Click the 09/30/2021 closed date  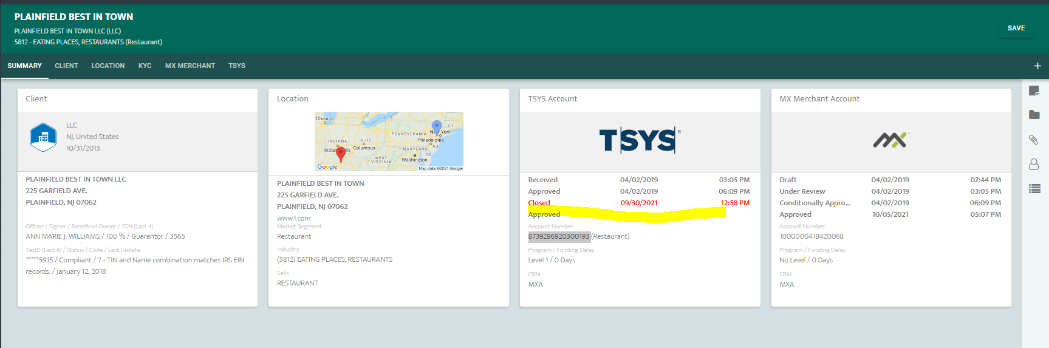[639, 203]
